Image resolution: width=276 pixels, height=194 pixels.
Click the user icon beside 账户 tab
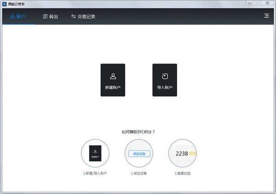pyautogui.click(x=12, y=17)
